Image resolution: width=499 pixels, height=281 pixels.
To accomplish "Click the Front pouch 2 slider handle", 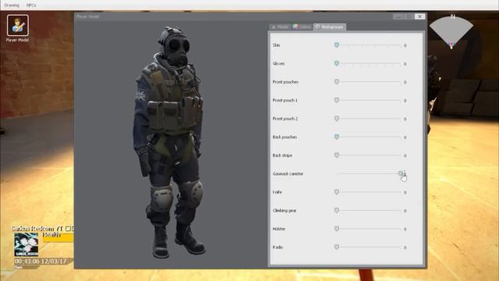I will [337, 119].
